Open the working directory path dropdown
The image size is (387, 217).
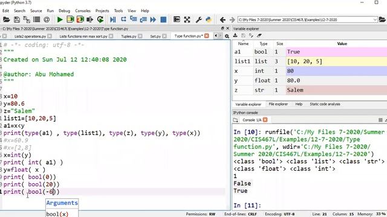[375, 20]
